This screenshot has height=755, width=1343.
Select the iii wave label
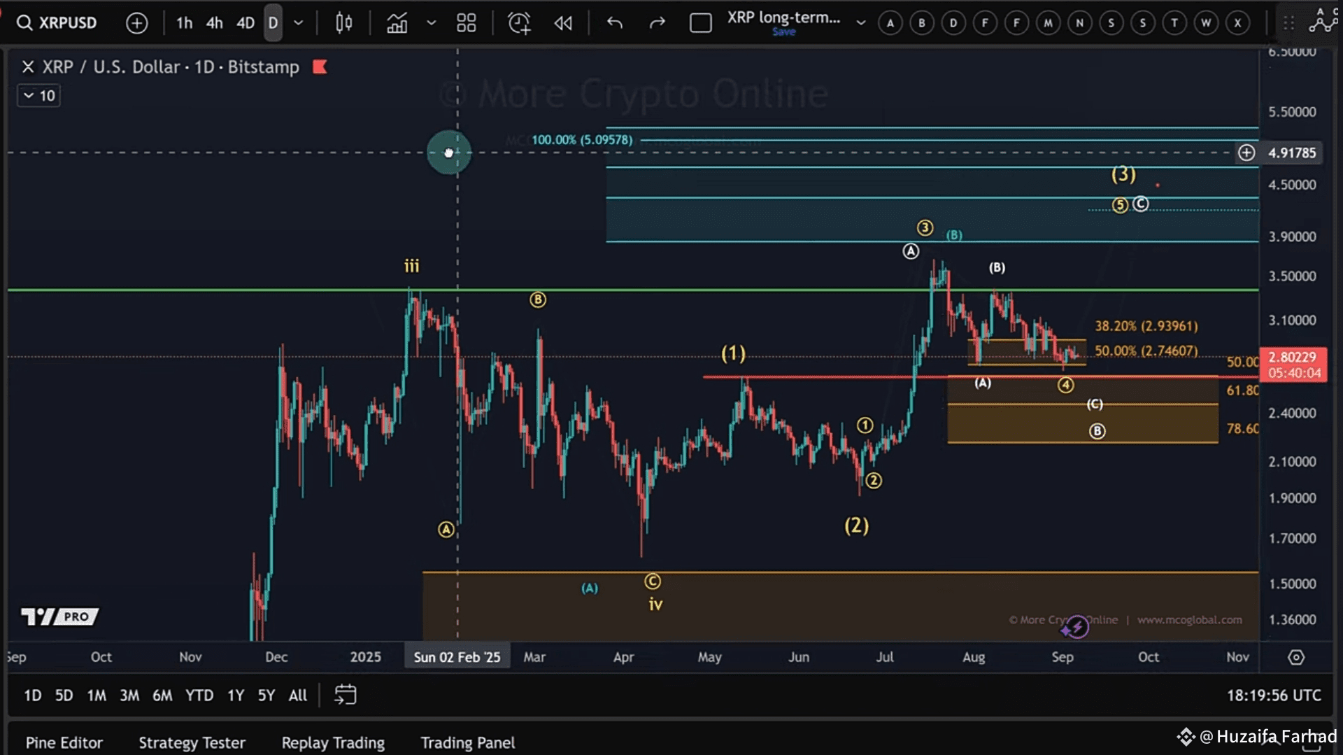[x=411, y=266]
